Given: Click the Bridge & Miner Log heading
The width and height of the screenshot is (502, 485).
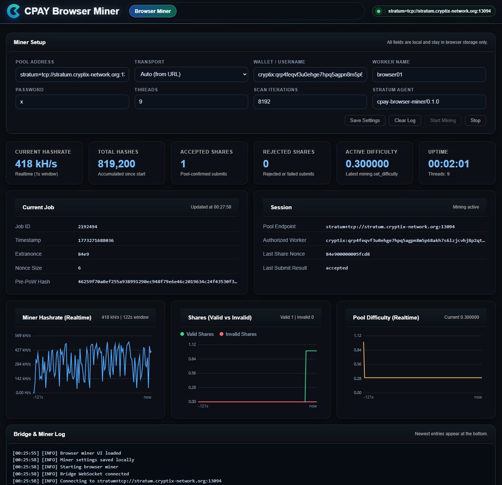Looking at the screenshot, I should tap(39, 434).
